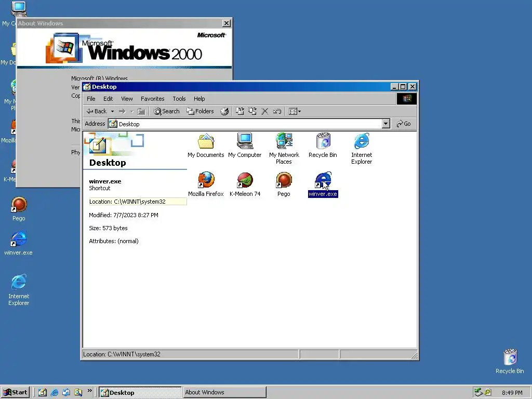The width and height of the screenshot is (532, 399).
Task: Click the Location C:\WINNT\system32 tooltip text
Action: pos(137,202)
